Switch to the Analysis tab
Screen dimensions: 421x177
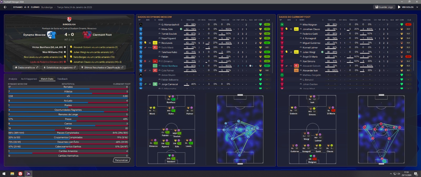pos(13,79)
